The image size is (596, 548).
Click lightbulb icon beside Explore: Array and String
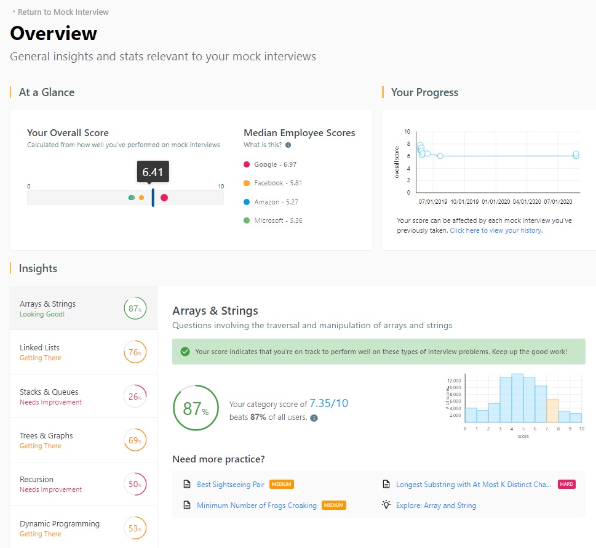pyautogui.click(x=386, y=505)
